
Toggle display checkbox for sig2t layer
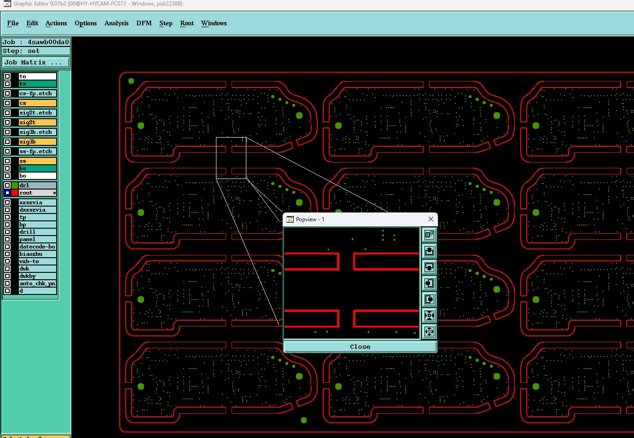7,122
